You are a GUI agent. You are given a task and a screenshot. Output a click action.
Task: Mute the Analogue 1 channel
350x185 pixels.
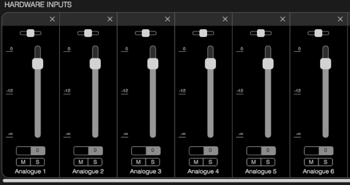(x=23, y=162)
